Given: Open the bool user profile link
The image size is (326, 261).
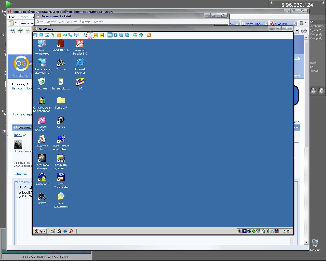Looking at the screenshot, I should (18, 135).
